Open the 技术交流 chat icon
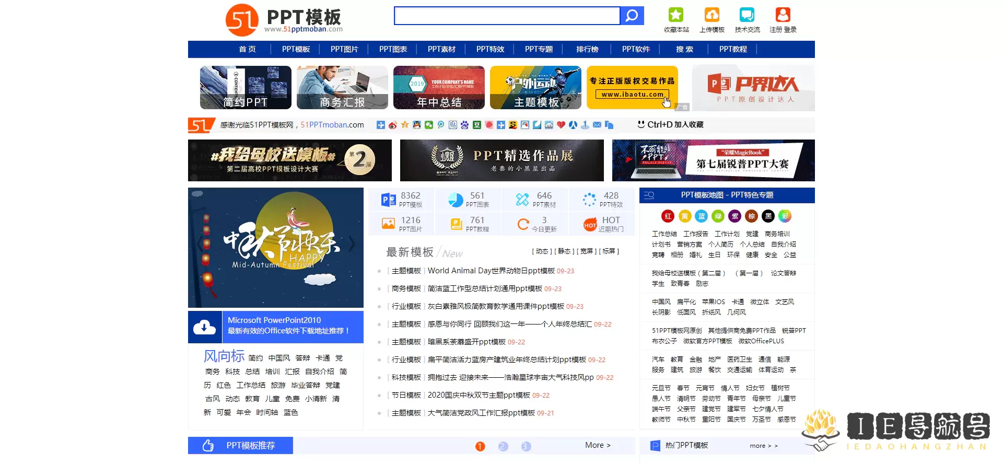 (x=747, y=15)
